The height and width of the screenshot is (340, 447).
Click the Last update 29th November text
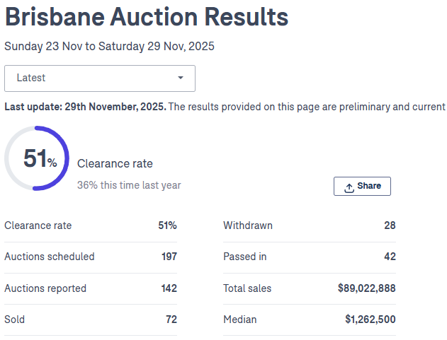(85, 107)
